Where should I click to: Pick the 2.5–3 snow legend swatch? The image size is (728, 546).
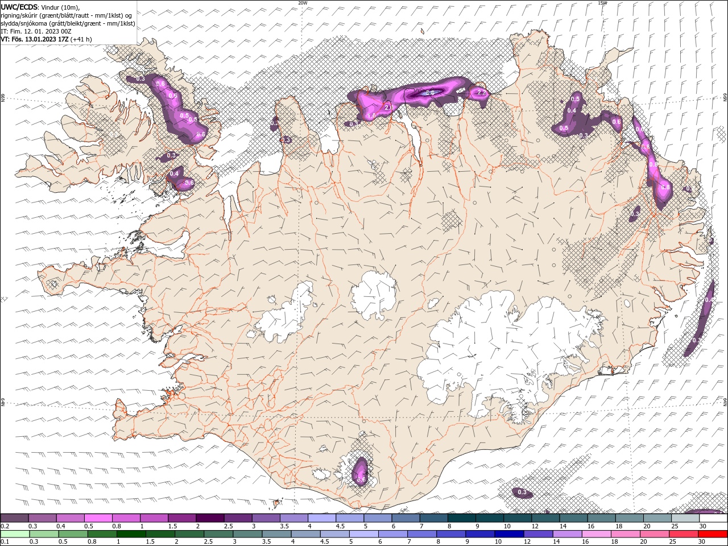(238, 518)
